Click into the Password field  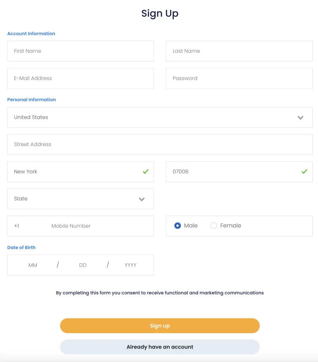(239, 78)
